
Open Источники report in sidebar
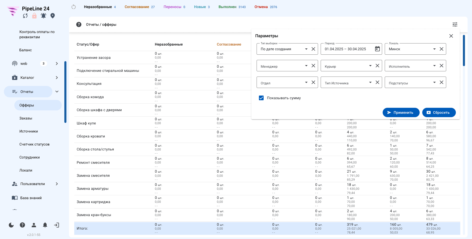tap(29, 131)
